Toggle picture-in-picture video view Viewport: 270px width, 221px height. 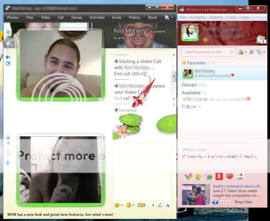(8, 64)
